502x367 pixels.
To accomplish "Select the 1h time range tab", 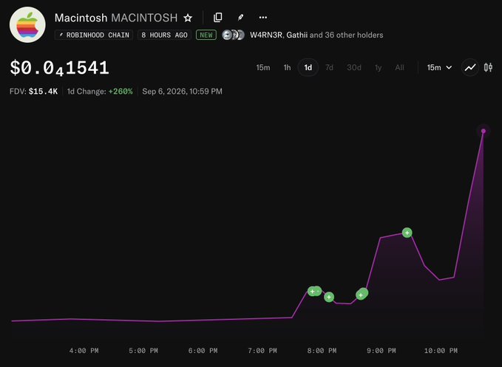I will click(287, 67).
